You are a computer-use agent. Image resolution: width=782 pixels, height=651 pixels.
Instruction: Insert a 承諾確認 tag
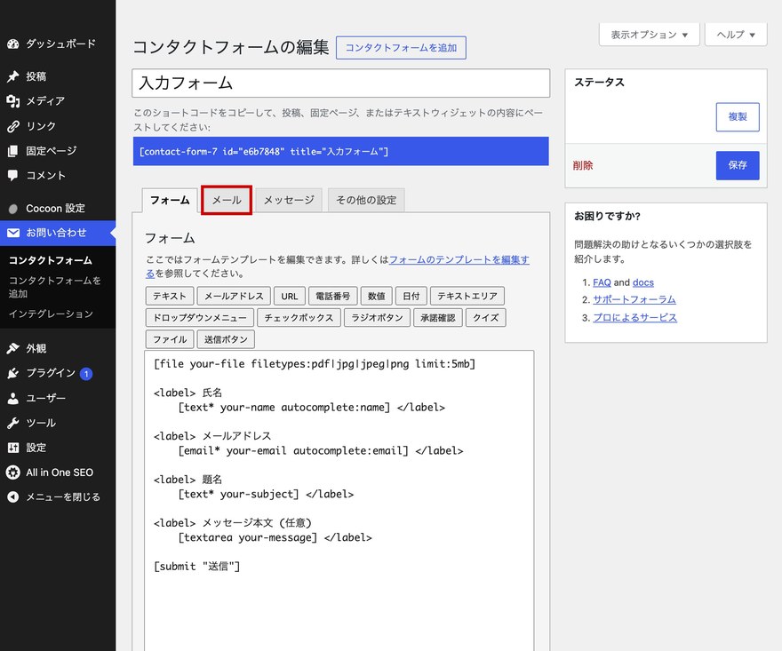[x=438, y=318]
